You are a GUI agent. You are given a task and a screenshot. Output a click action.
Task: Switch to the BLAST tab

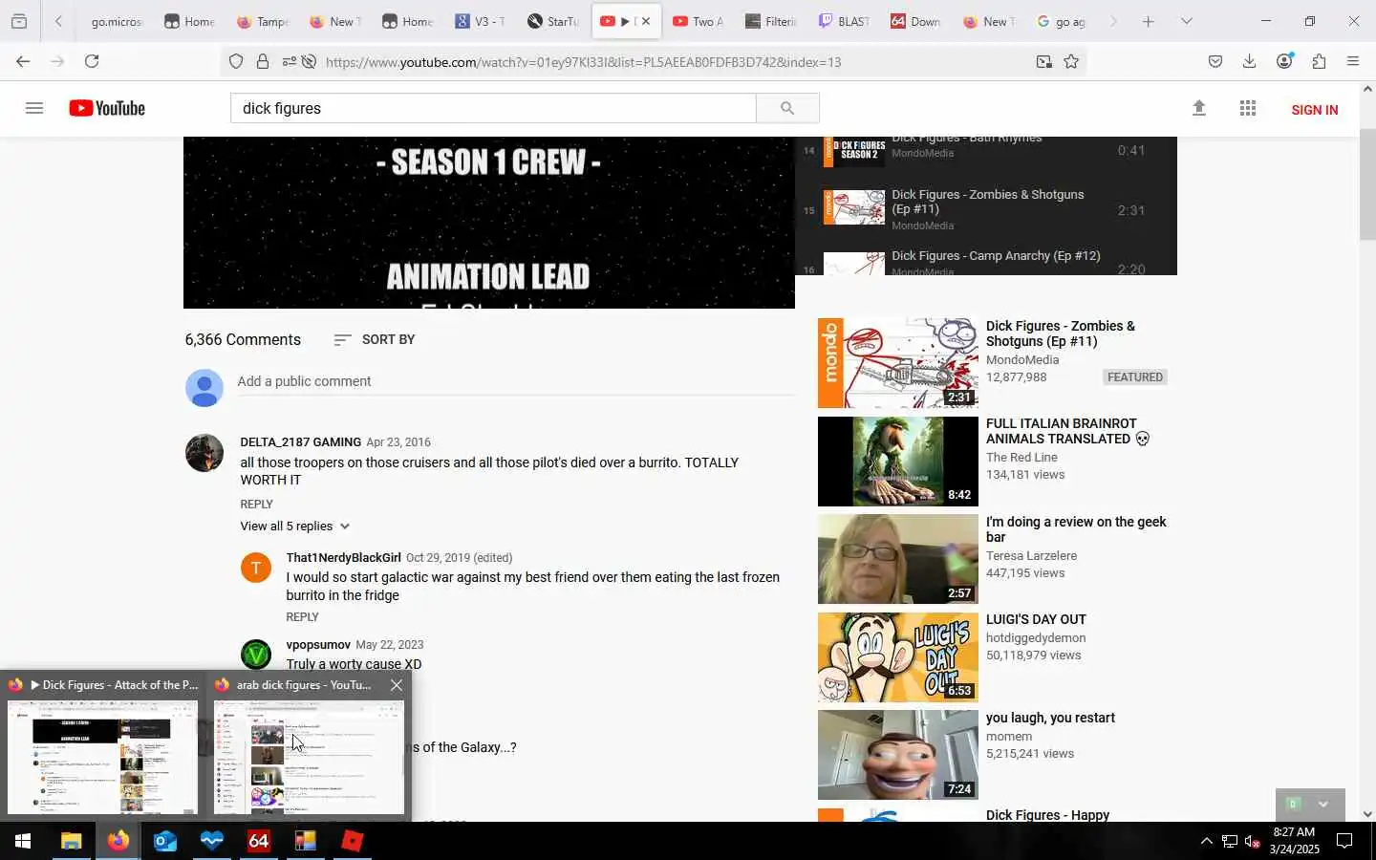point(844,21)
